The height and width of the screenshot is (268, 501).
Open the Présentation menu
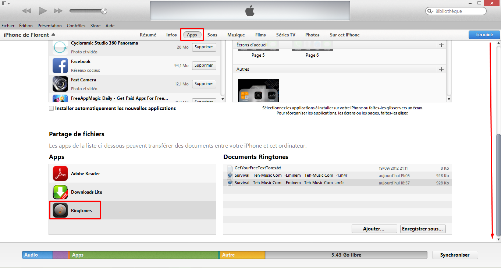click(50, 26)
